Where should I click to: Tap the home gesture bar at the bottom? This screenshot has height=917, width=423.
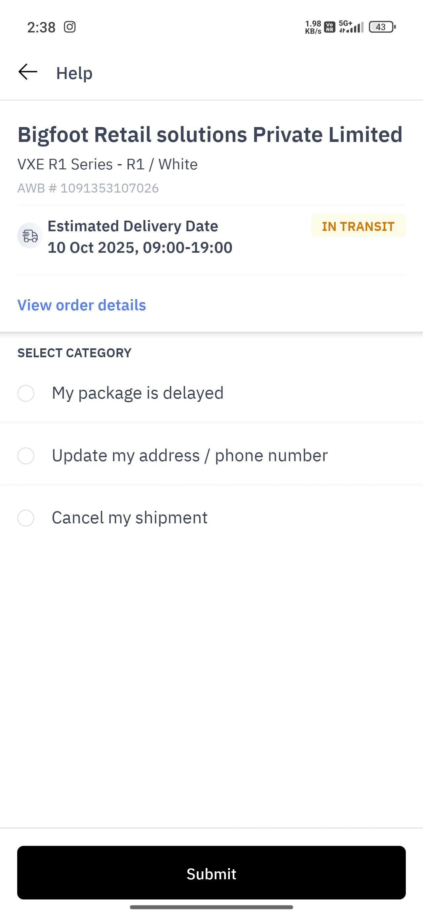(x=211, y=907)
